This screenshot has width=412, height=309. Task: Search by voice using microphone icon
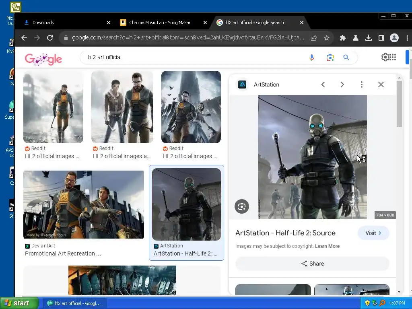312,57
